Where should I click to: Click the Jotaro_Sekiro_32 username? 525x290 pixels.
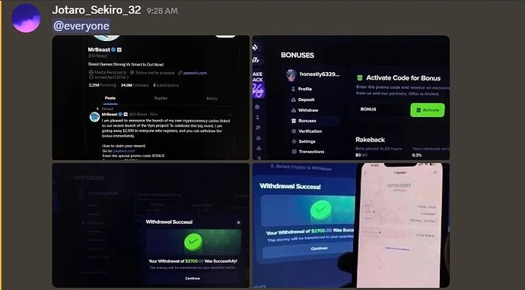97,10
